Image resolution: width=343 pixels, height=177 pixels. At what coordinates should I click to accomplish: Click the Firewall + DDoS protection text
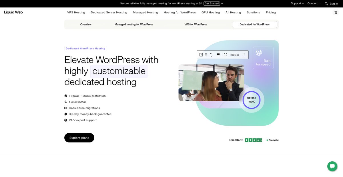point(87,96)
